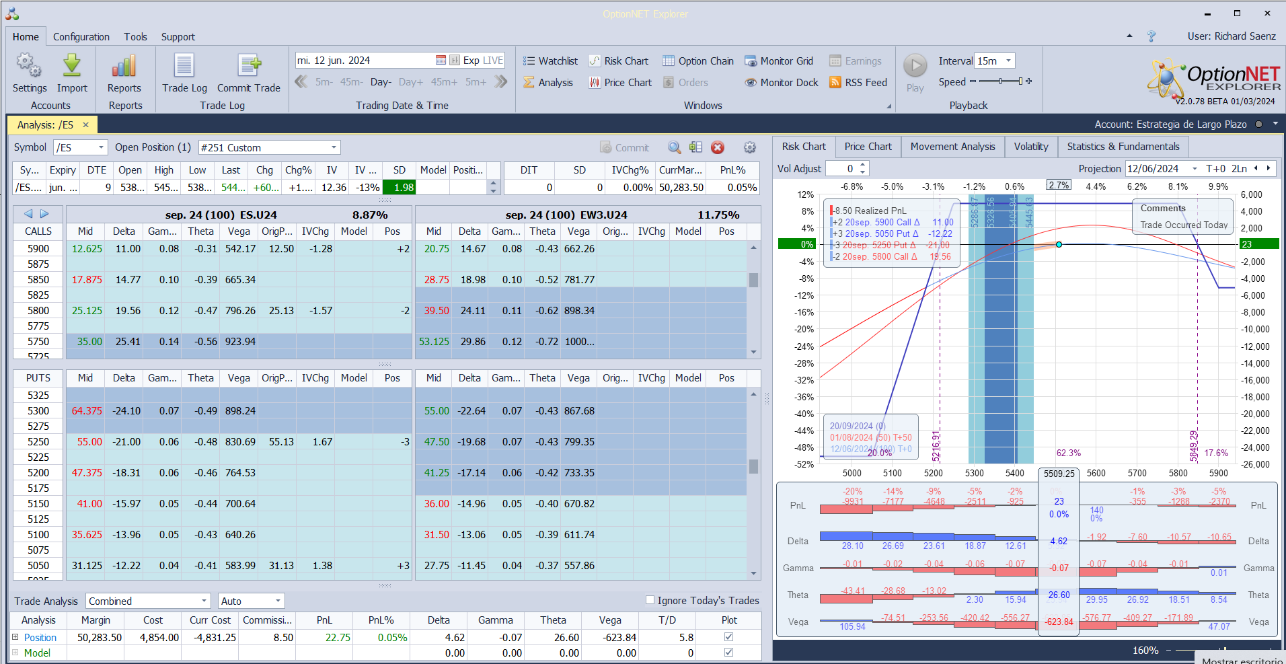1286x664 pixels.
Task: Open the calendar date picker icon
Action: 441,61
